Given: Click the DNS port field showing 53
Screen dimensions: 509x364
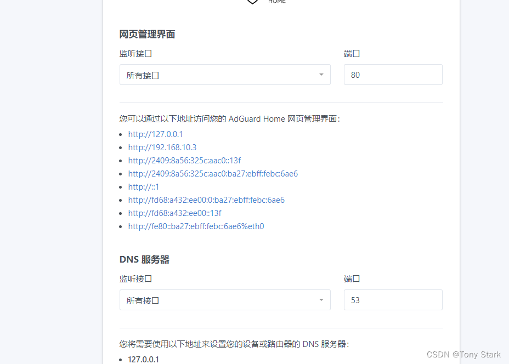Looking at the screenshot, I should (393, 300).
